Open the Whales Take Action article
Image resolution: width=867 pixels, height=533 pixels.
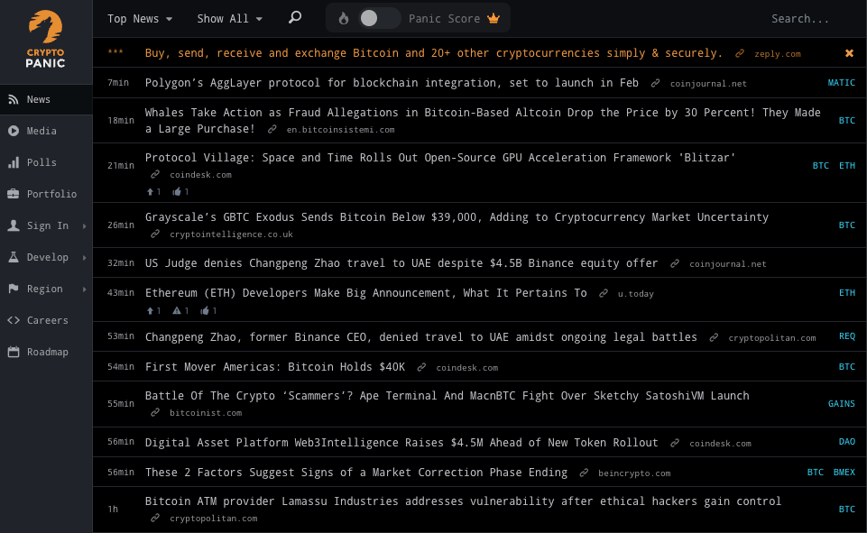483,121
